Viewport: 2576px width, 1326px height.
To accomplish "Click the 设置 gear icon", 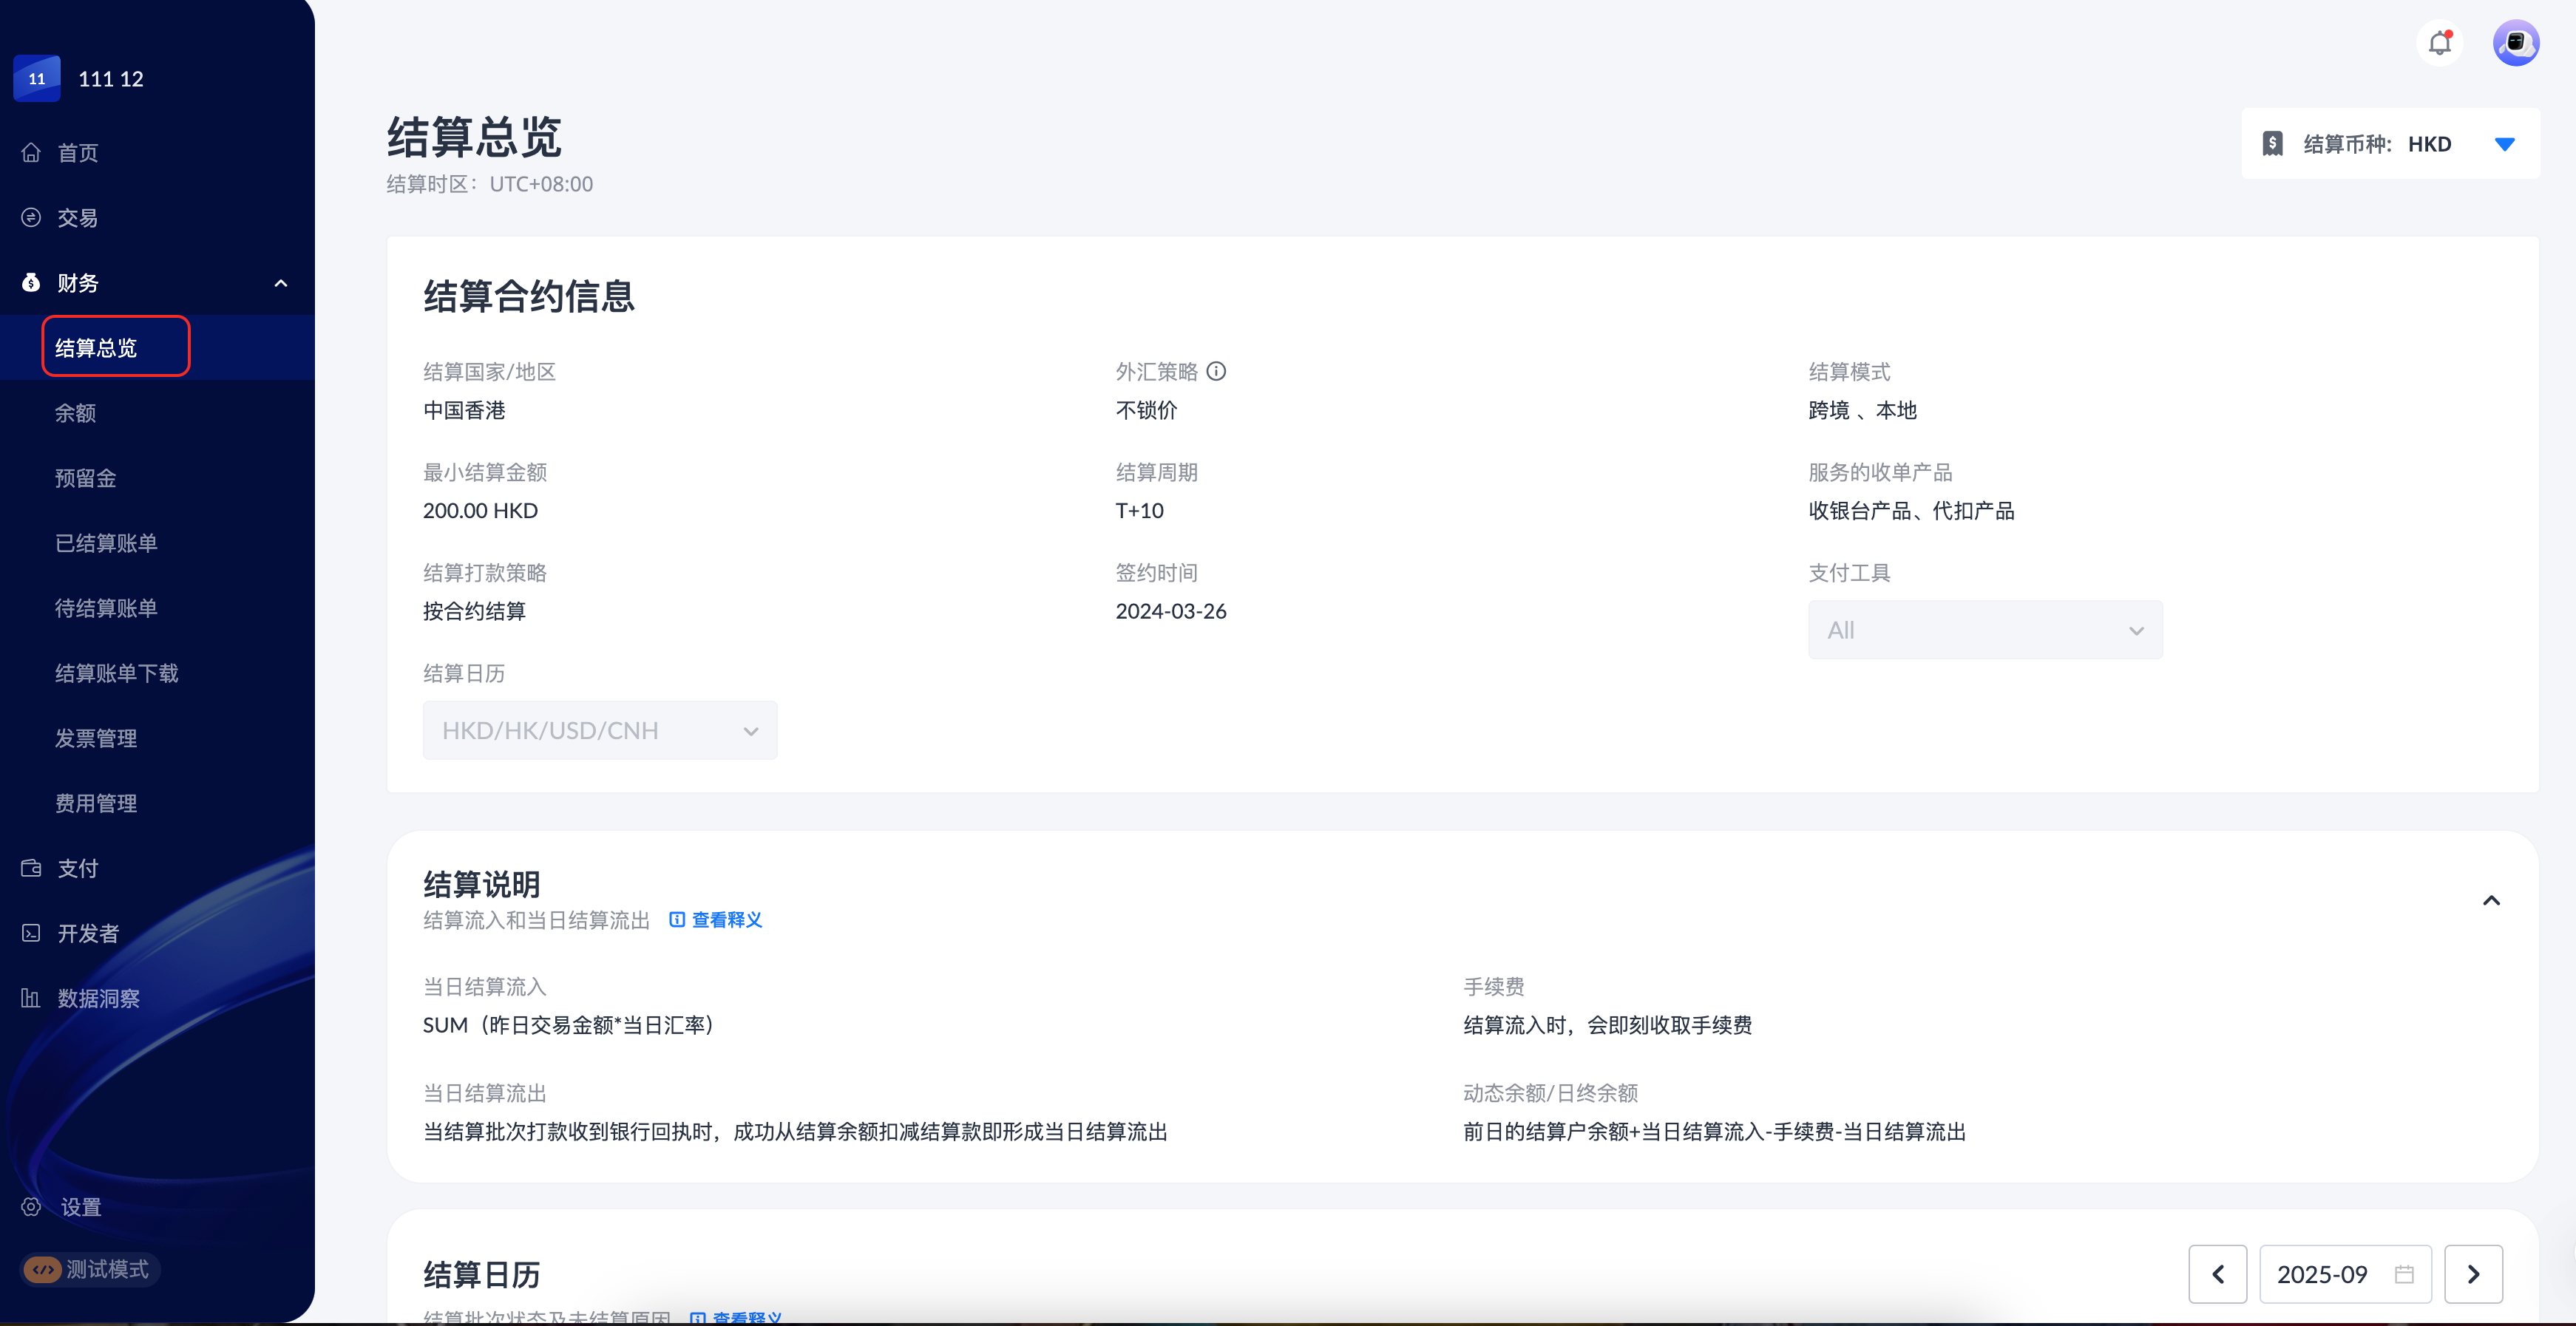I will tap(32, 1207).
